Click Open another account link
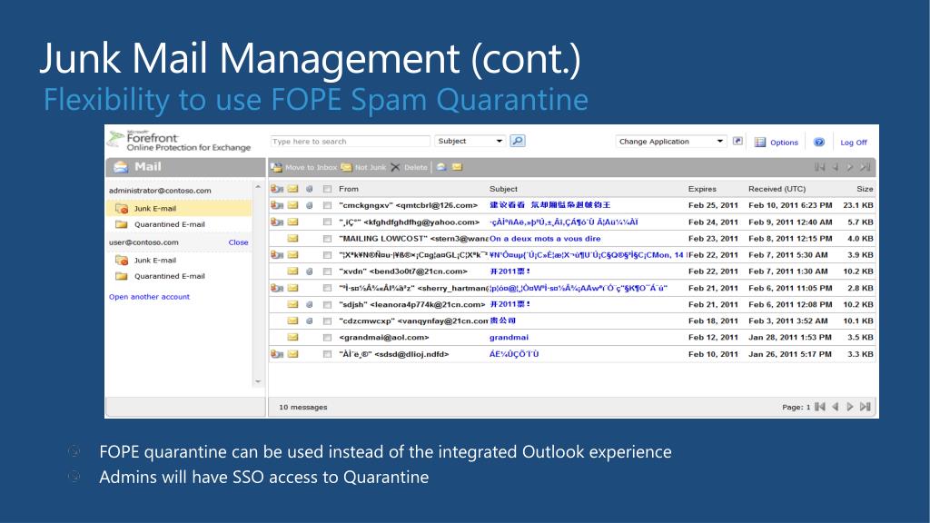 tap(150, 297)
